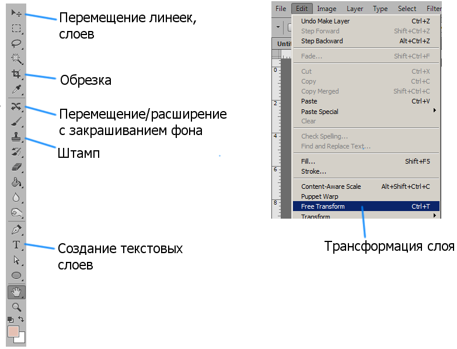Select the Content-Aware Move tool
Image resolution: width=457 pixels, height=349 pixels.
tap(16, 106)
